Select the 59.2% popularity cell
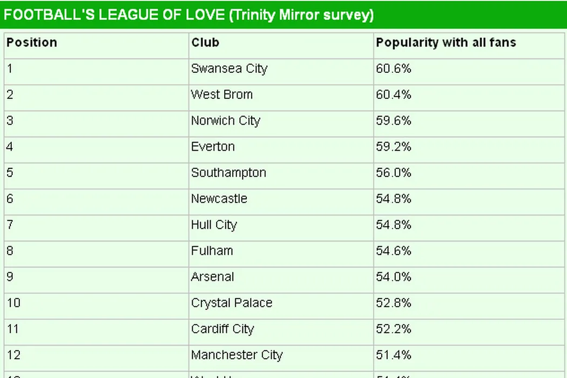567x378 pixels. point(394,147)
